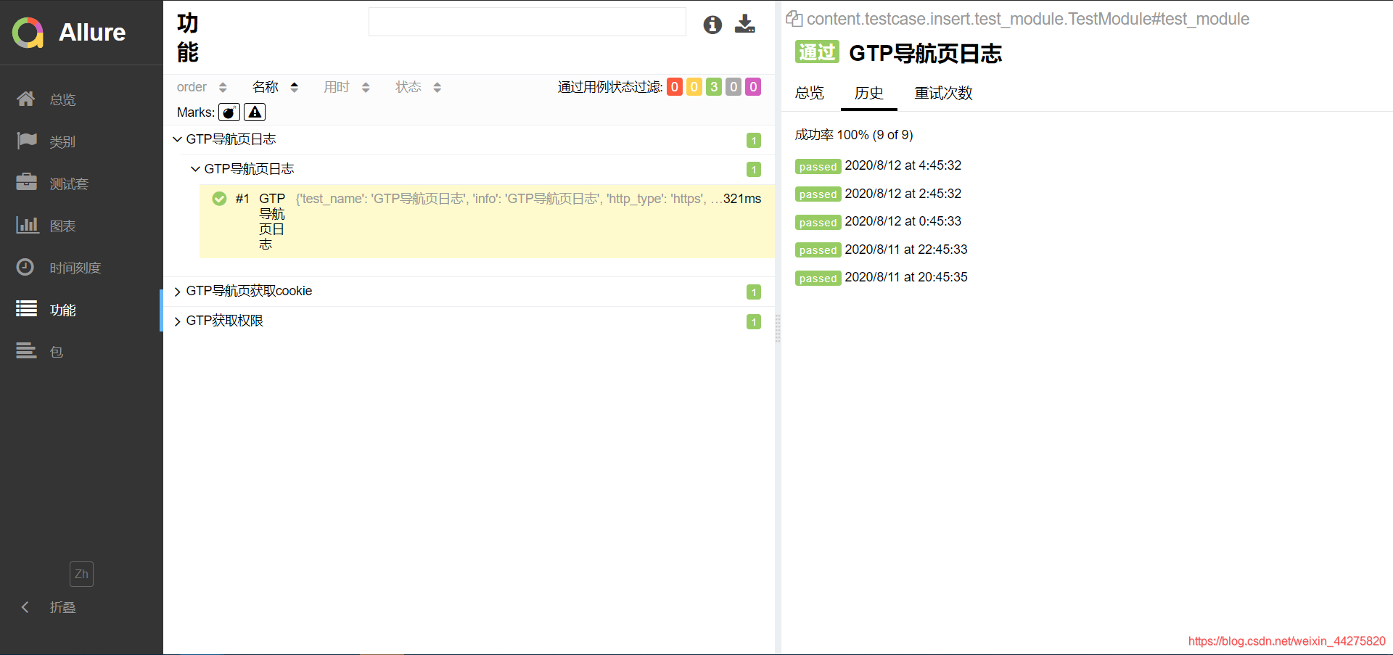Collapse the top-level GTP导航页日志 group
The height and width of the screenshot is (655, 1393).
coord(469,139)
